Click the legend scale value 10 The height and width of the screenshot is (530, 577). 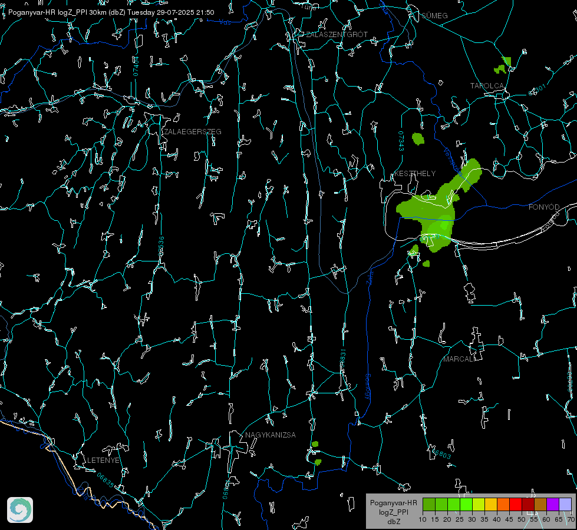[x=423, y=520]
